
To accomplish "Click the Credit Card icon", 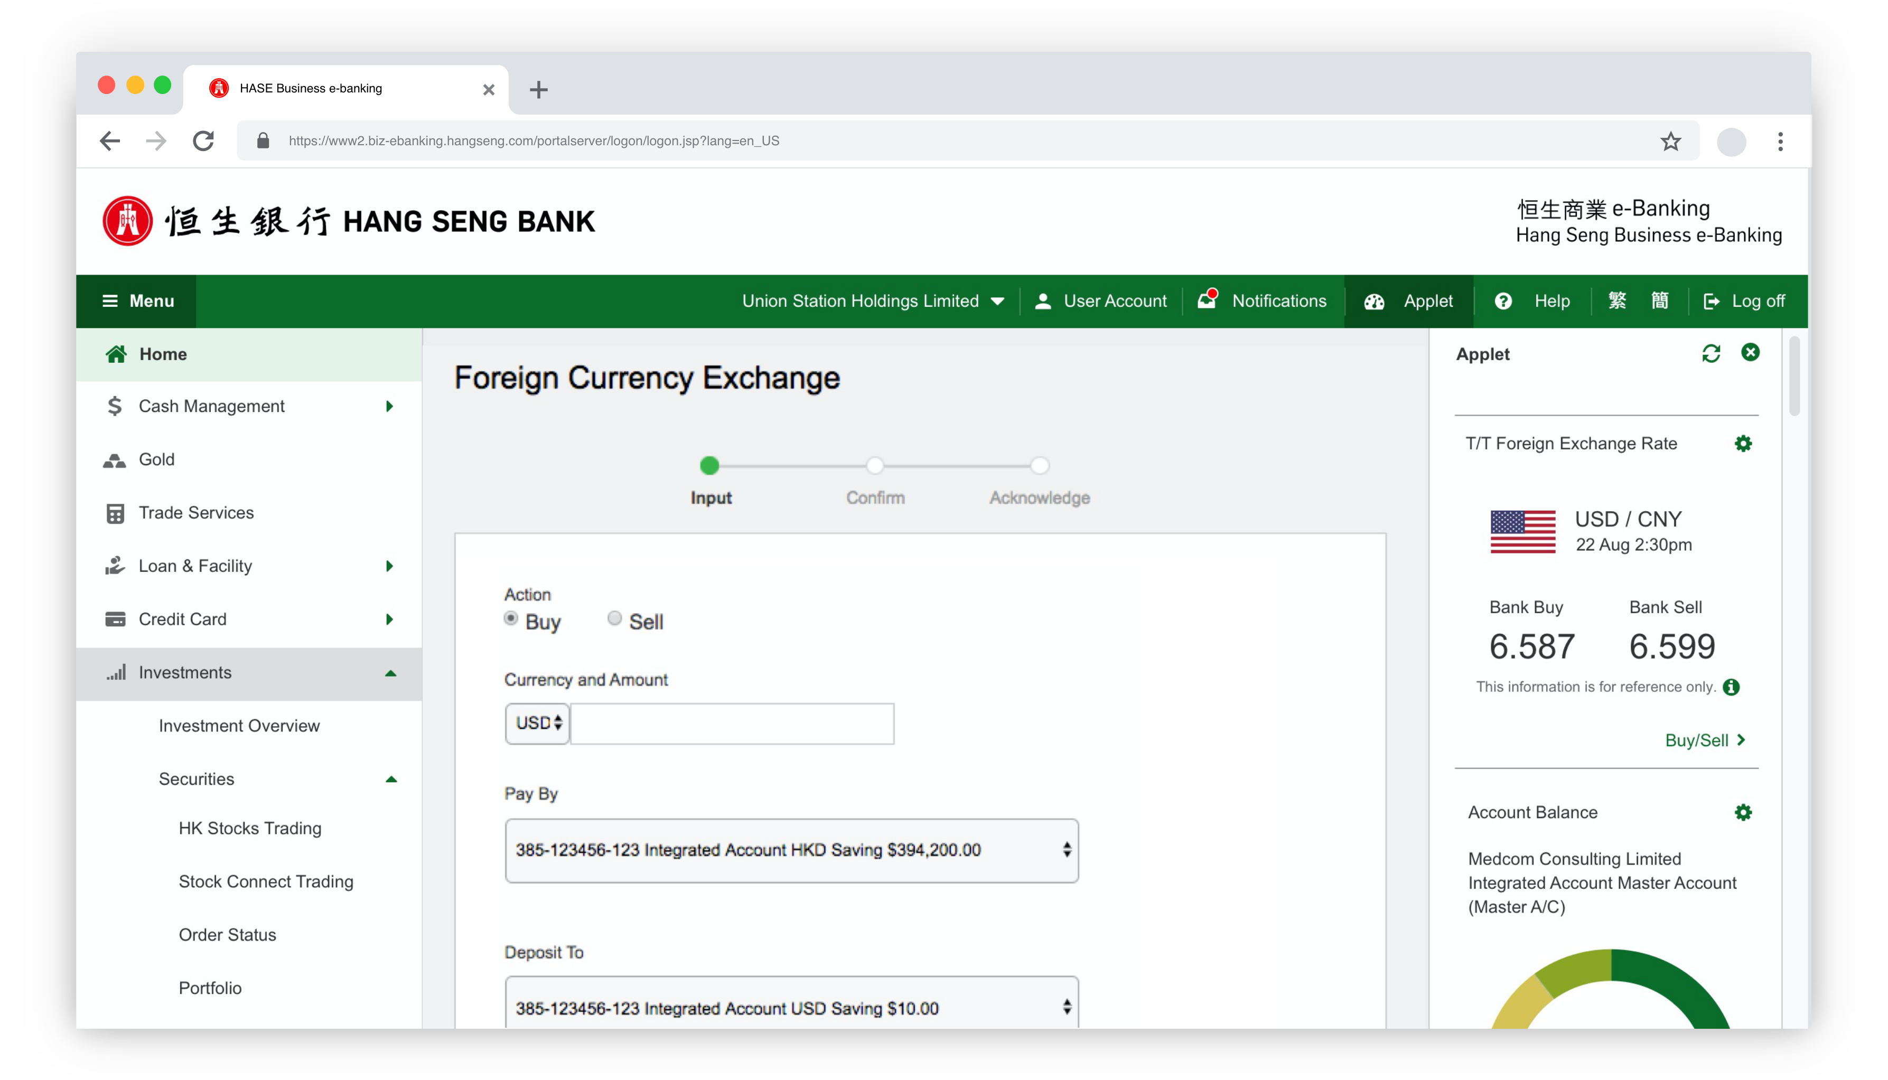I will tap(115, 619).
